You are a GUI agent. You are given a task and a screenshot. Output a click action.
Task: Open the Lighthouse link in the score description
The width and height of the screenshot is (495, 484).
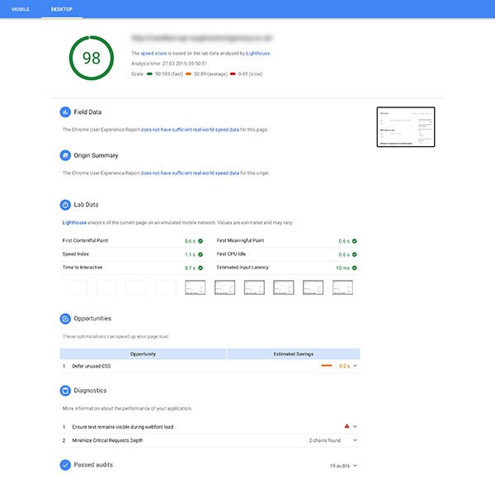point(258,54)
